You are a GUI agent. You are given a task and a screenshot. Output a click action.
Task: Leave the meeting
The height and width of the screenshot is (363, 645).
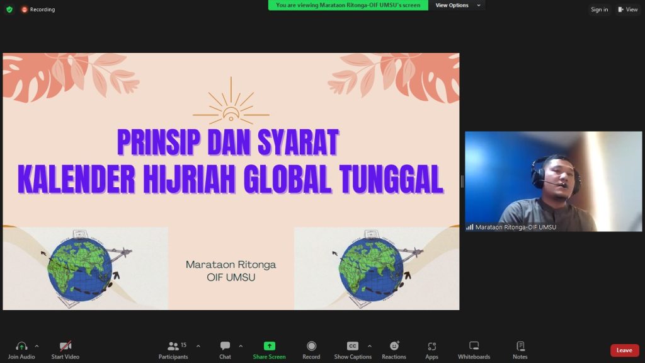[x=624, y=350]
